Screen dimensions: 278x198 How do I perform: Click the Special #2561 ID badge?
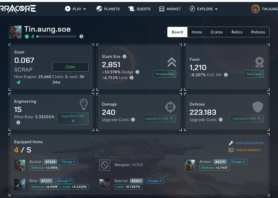click(x=136, y=181)
